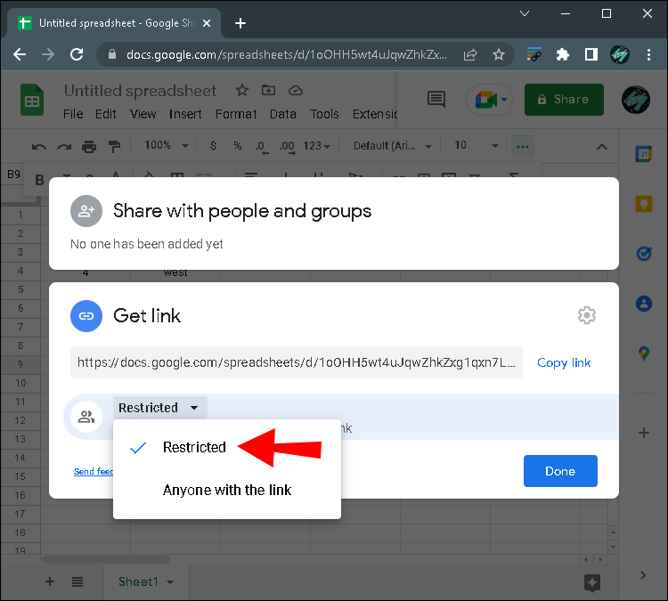Open the File menu
668x601 pixels.
[73, 114]
